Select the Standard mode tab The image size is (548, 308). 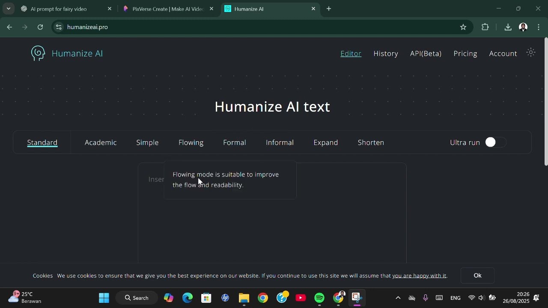point(42,142)
